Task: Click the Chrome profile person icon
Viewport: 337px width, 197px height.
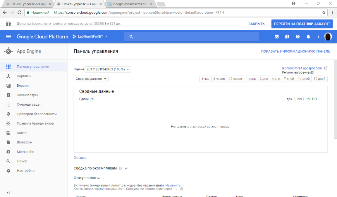Action: point(294,4)
